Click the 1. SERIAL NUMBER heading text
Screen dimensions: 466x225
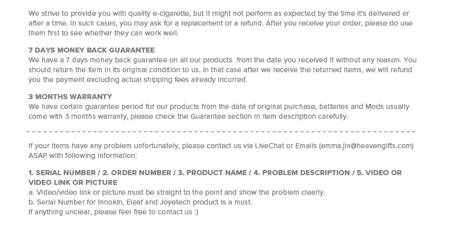tap(62, 173)
